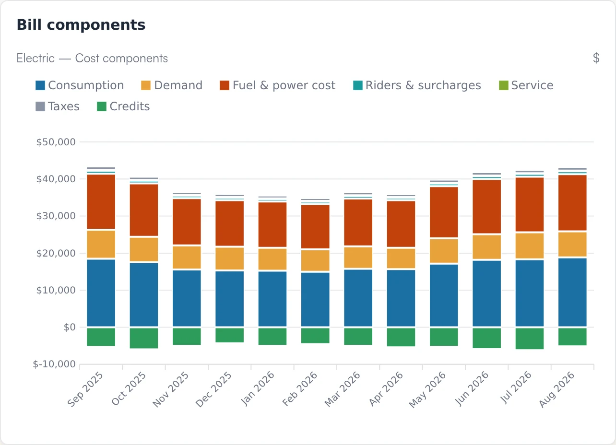Select the Jan 2026 orange Demand segment
The height and width of the screenshot is (445, 616).
272,259
